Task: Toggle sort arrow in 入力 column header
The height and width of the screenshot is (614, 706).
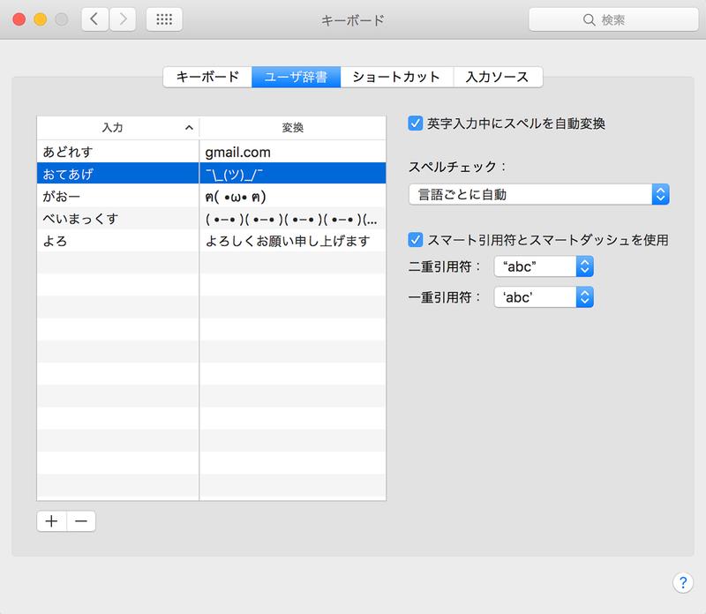Action: click(189, 128)
